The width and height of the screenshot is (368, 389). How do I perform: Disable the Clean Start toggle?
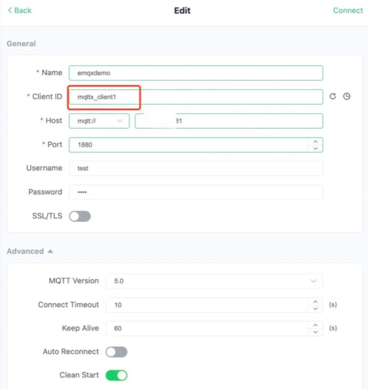tap(116, 375)
